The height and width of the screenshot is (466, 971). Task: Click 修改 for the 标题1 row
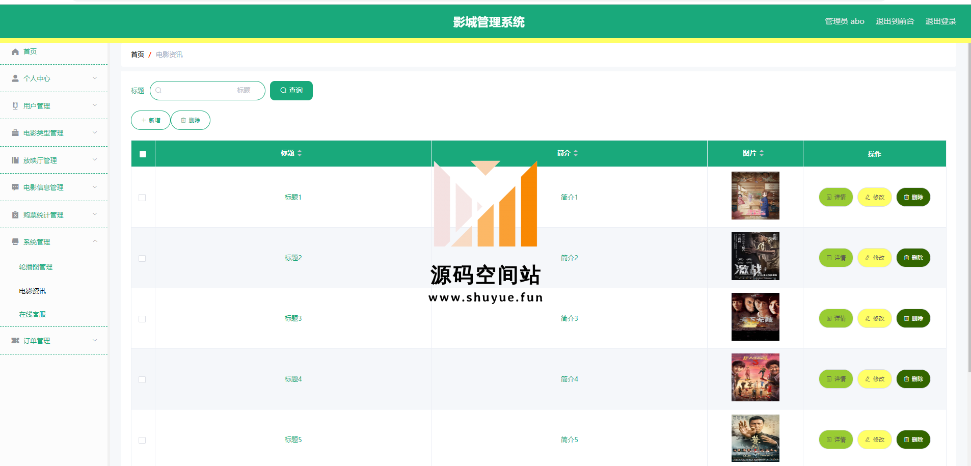pos(875,197)
